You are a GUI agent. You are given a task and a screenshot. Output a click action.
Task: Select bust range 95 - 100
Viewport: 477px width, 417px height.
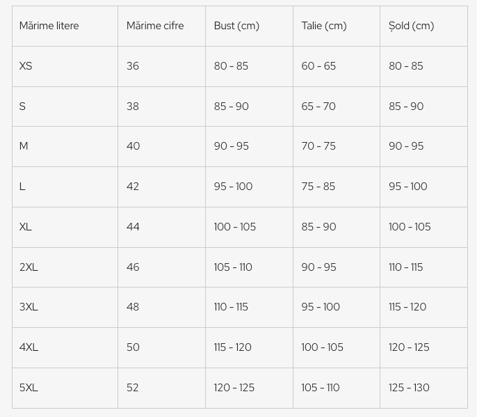(233, 187)
